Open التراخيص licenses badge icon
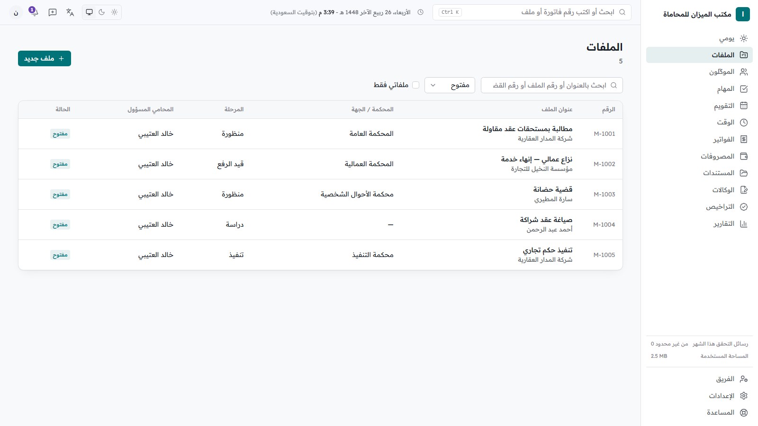Image resolution: width=758 pixels, height=426 pixels. click(744, 207)
